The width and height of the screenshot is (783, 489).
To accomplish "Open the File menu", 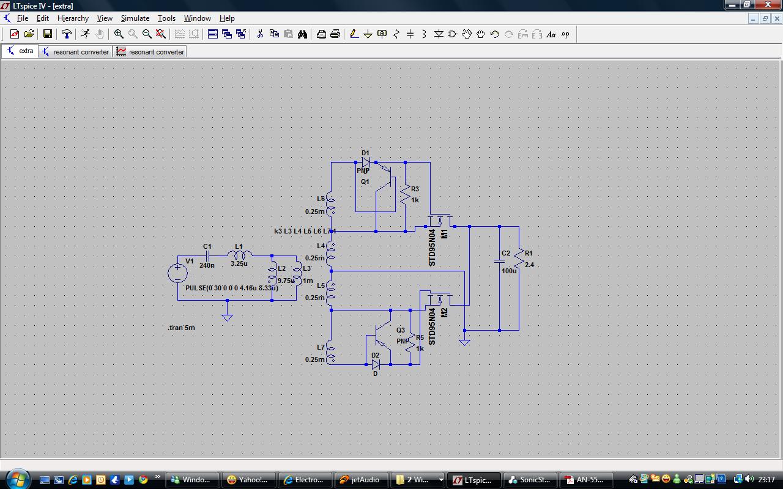I will [23, 18].
